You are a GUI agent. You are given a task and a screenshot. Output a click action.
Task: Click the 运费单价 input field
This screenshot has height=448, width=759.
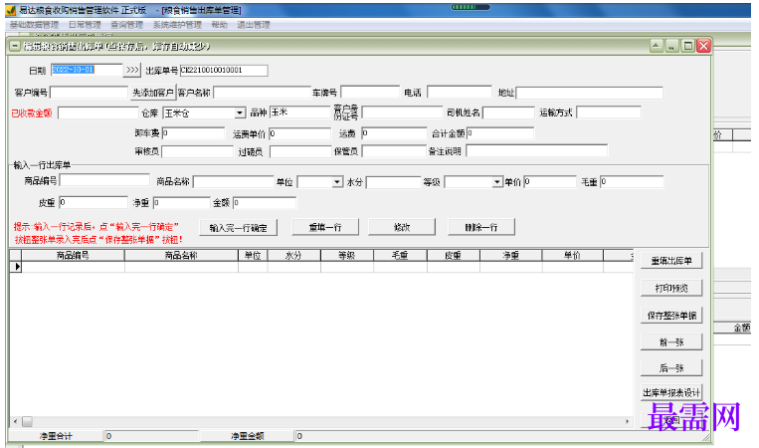[300, 133]
